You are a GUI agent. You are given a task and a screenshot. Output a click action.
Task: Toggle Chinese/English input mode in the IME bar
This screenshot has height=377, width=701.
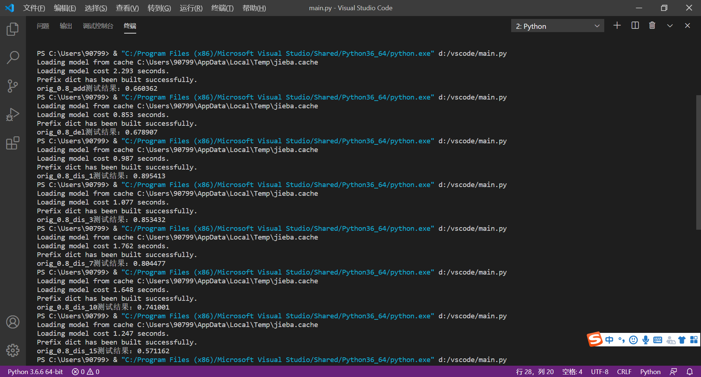[x=609, y=340]
